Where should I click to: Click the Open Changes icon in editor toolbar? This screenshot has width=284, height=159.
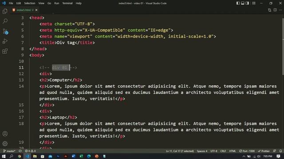[x=269, y=10]
